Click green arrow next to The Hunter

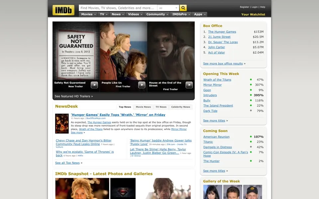[x=251, y=161]
